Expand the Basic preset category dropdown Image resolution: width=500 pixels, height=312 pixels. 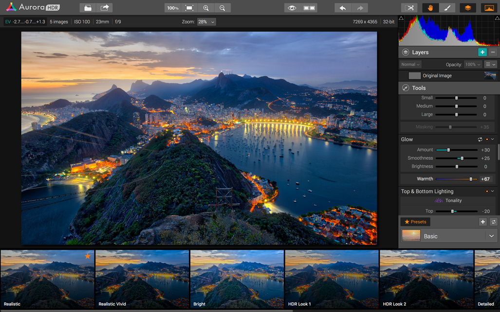tap(491, 236)
